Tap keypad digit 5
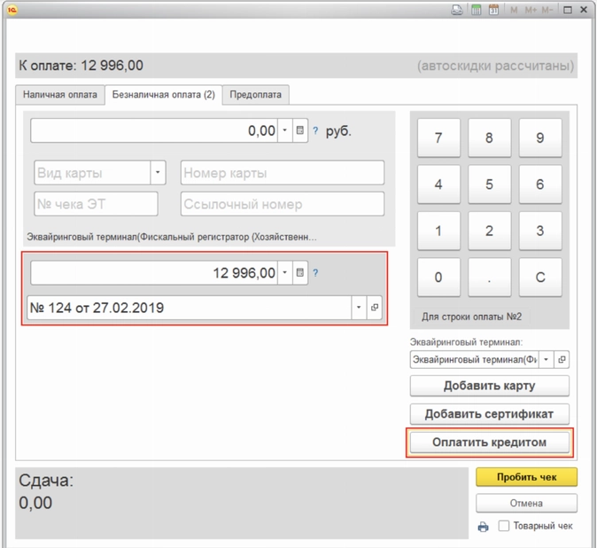 tap(489, 184)
